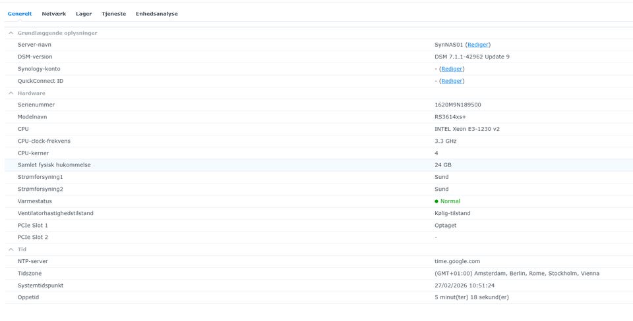This screenshot has height=321, width=633.
Task: Click the Ventilatorhastighedstilstand label
Action: [x=55, y=213]
